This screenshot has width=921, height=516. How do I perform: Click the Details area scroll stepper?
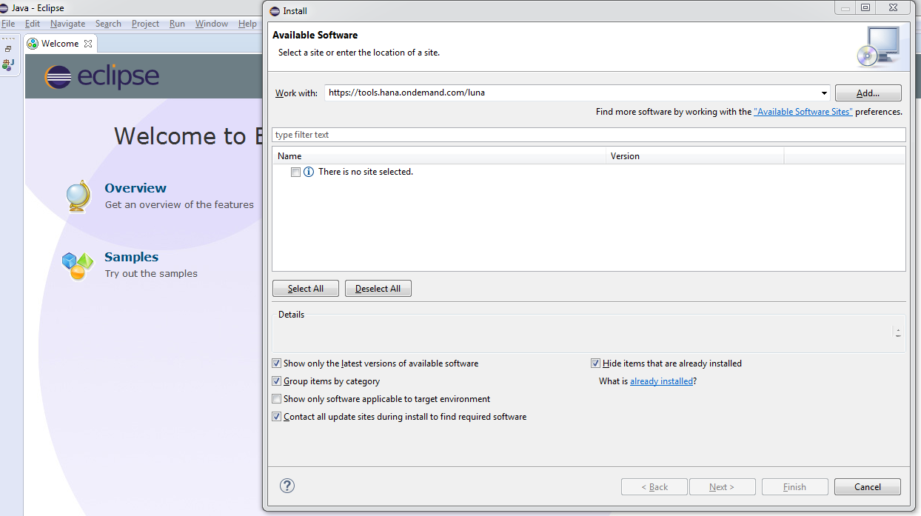pyautogui.click(x=898, y=333)
